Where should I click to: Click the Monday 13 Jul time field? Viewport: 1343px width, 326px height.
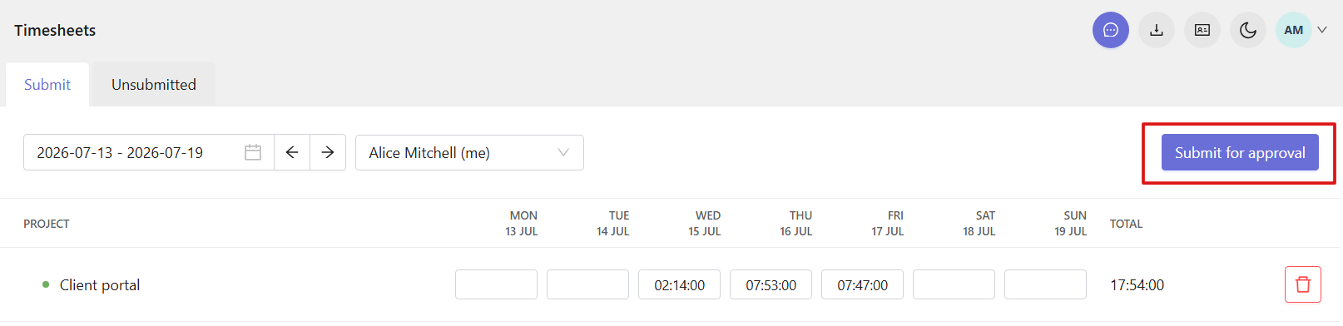coord(496,284)
